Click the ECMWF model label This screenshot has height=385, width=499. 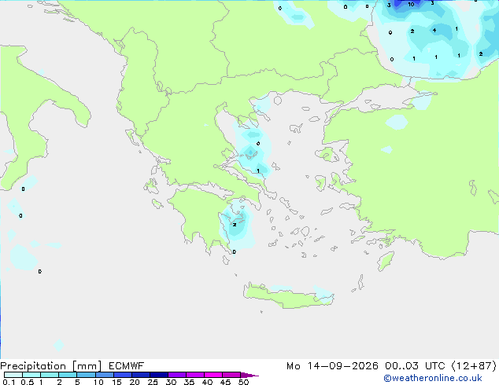pyautogui.click(x=127, y=366)
